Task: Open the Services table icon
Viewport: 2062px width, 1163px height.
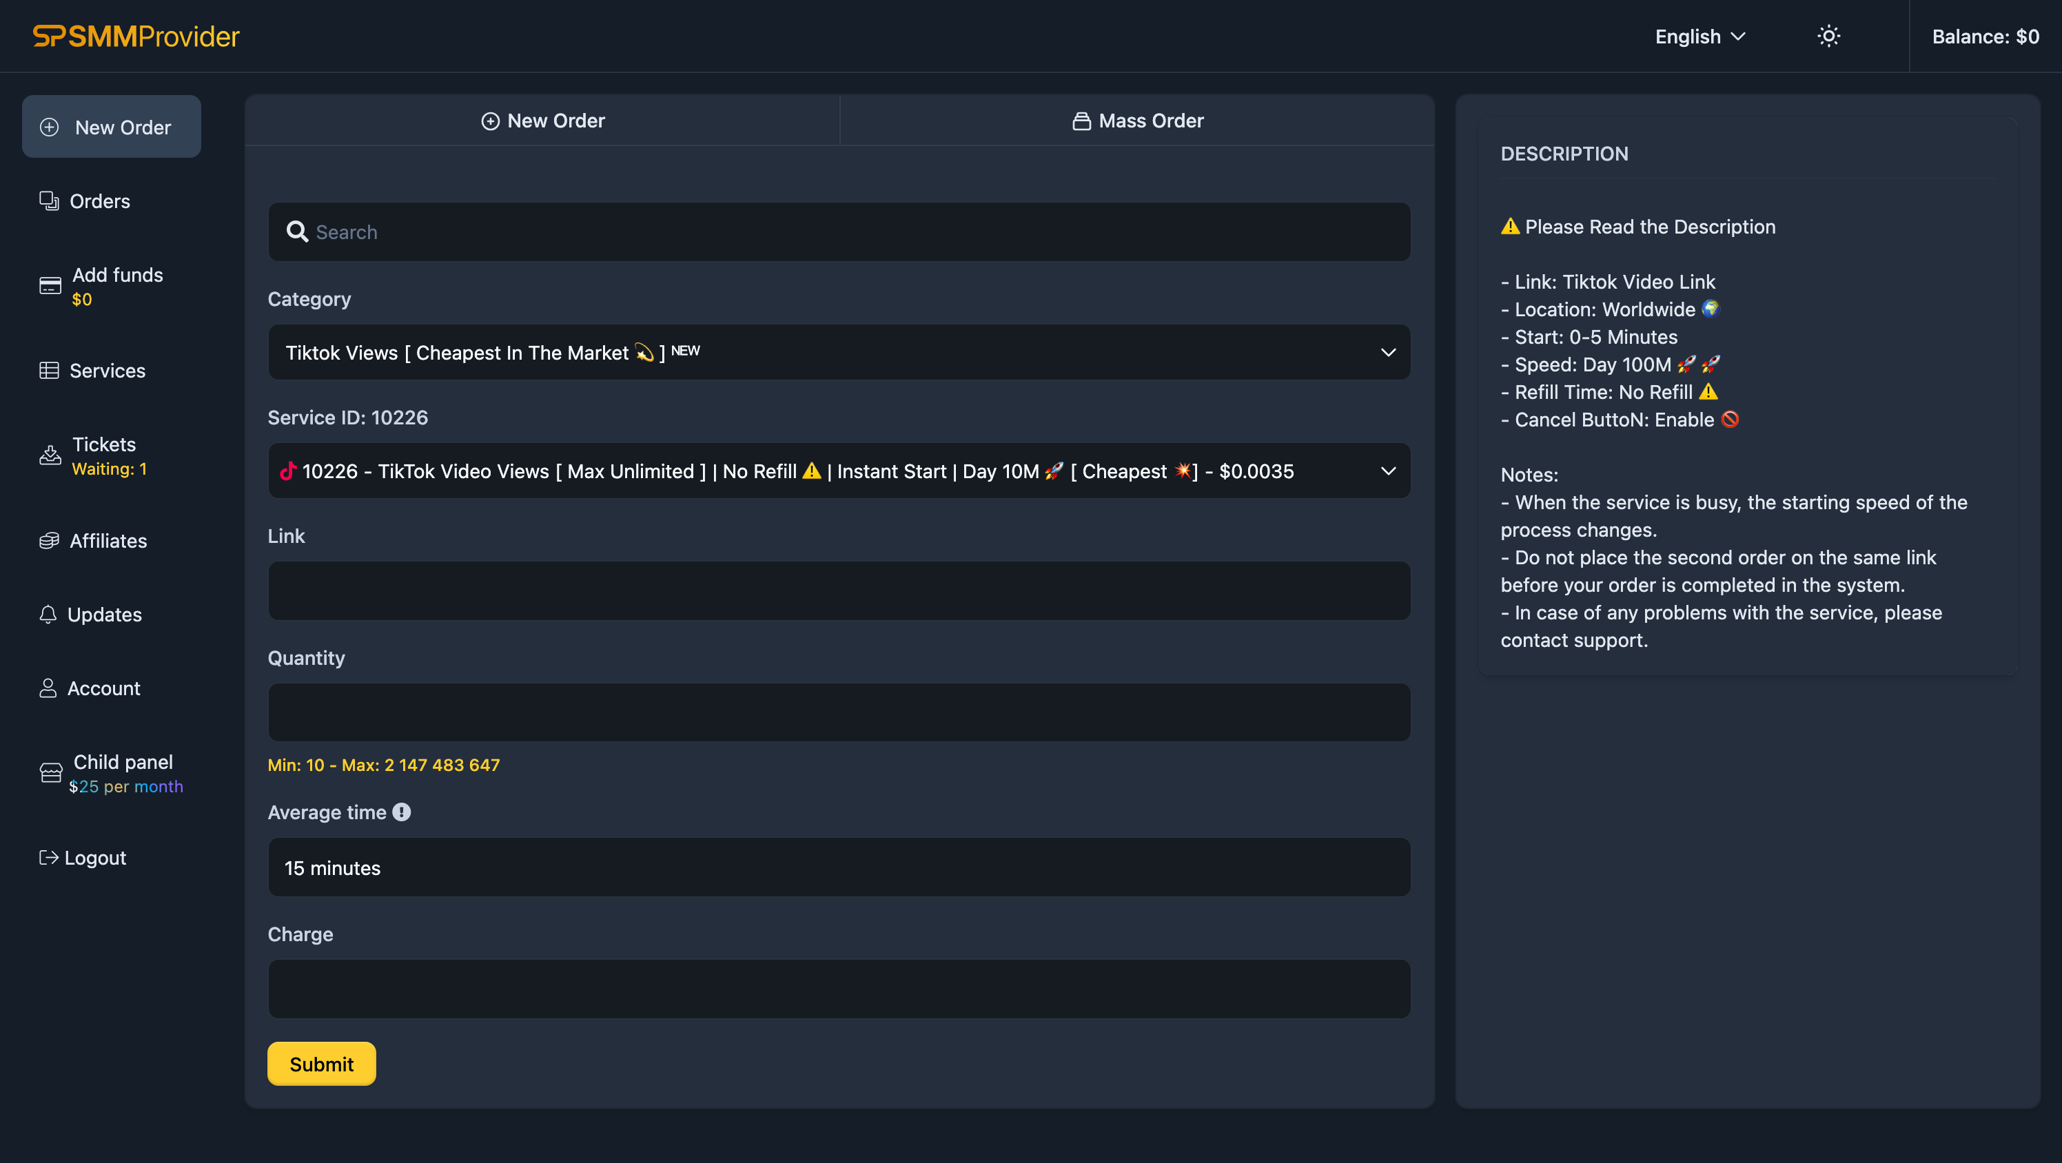Action: click(x=49, y=371)
